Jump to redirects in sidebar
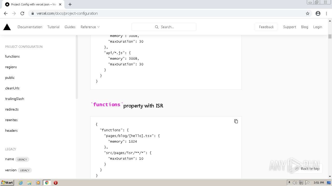Screen dimensions: 332x186 [12, 109]
